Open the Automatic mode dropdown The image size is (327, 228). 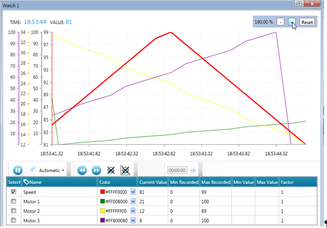pyautogui.click(x=52, y=170)
